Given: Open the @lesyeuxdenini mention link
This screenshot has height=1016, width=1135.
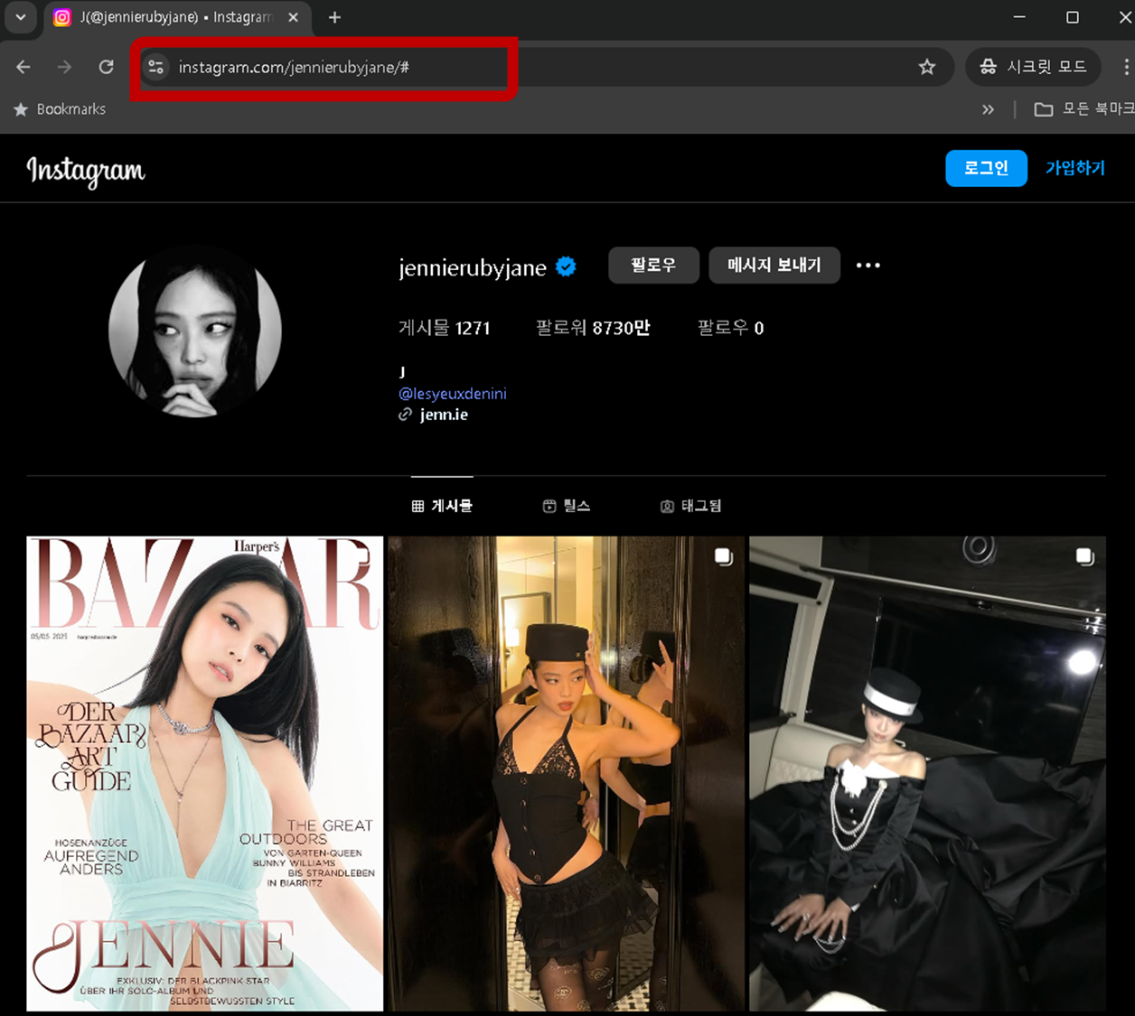Looking at the screenshot, I should point(453,394).
